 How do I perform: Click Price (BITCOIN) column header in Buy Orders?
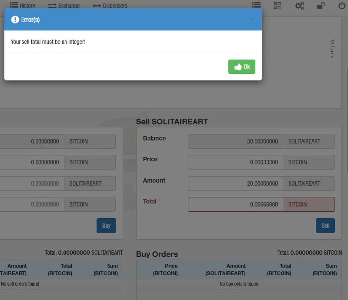165,270
